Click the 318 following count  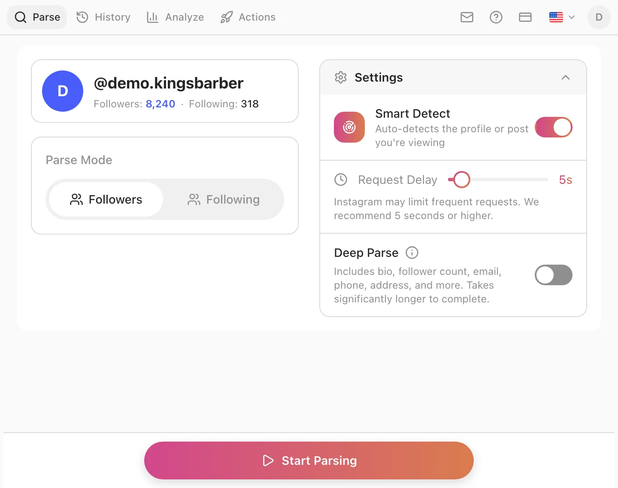(x=250, y=104)
